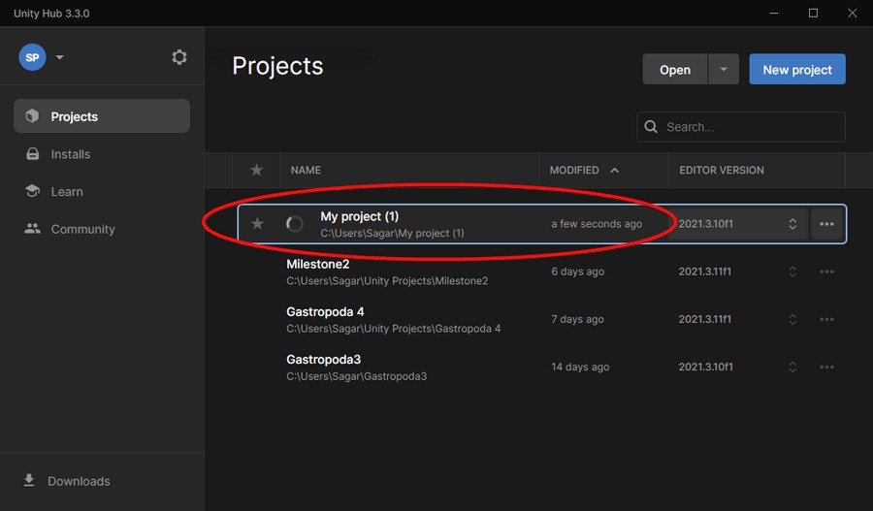The width and height of the screenshot is (873, 511).
Task: Favorite My project (1) with the star
Action: (x=257, y=224)
